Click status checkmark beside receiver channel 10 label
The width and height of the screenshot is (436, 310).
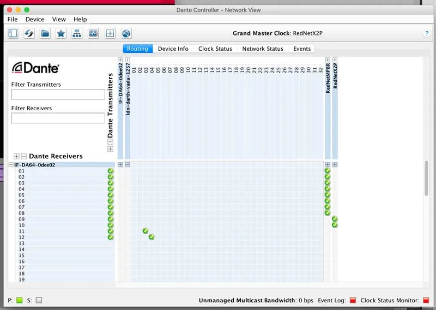(x=111, y=225)
